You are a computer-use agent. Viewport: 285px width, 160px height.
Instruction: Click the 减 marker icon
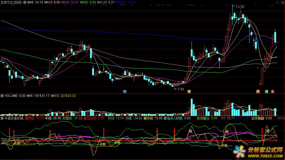coord(266,92)
